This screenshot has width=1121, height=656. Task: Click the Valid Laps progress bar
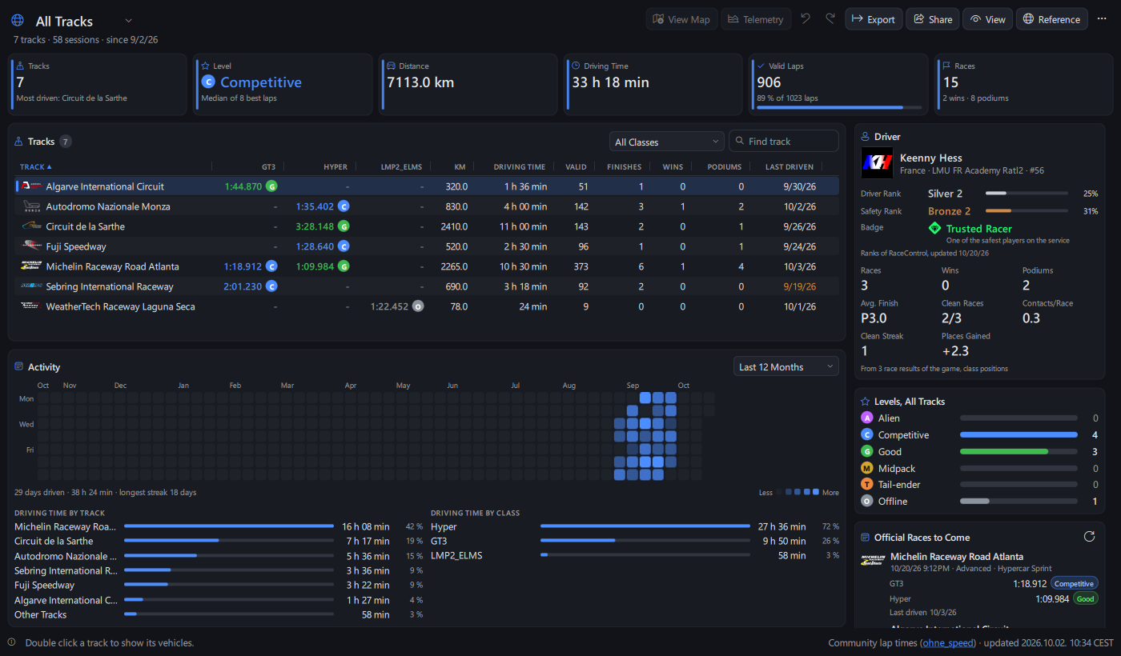point(839,106)
